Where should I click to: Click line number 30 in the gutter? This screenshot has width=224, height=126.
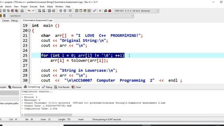[25, 80]
